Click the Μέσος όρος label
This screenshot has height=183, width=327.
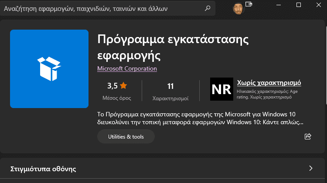point(117,98)
